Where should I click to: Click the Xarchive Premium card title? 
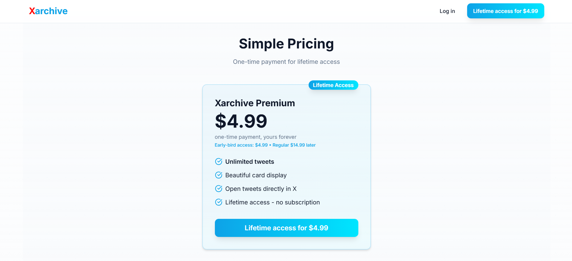click(255, 103)
